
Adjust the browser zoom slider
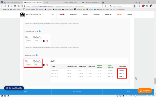pyautogui.click(x=136, y=96)
